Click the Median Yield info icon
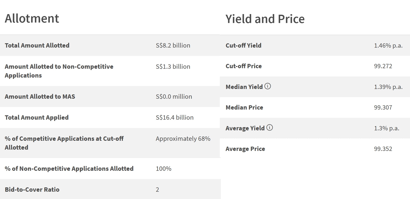Image resolution: width=410 pixels, height=199 pixels. click(x=268, y=86)
